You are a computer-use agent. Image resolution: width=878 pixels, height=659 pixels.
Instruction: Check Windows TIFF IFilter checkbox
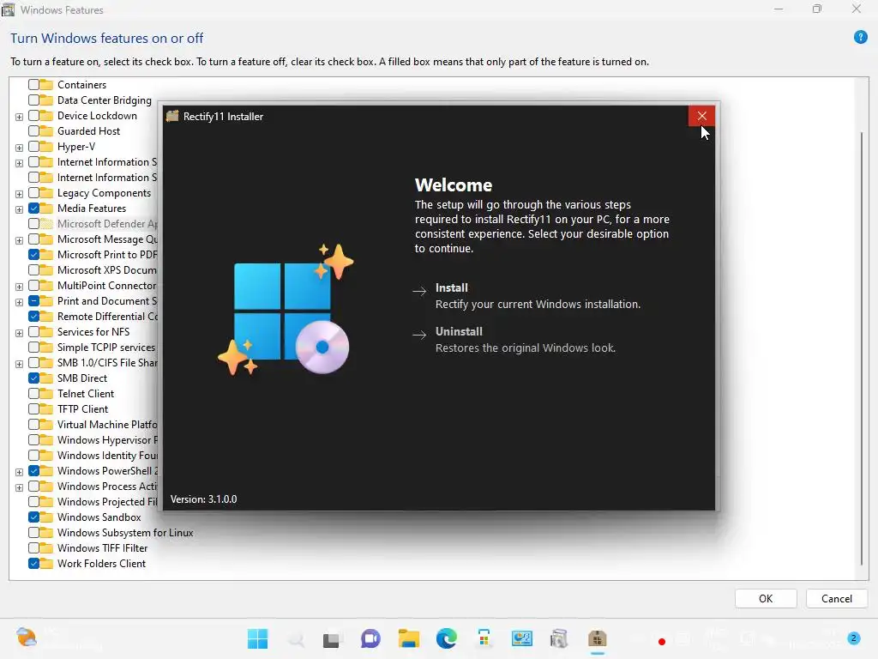(x=33, y=548)
